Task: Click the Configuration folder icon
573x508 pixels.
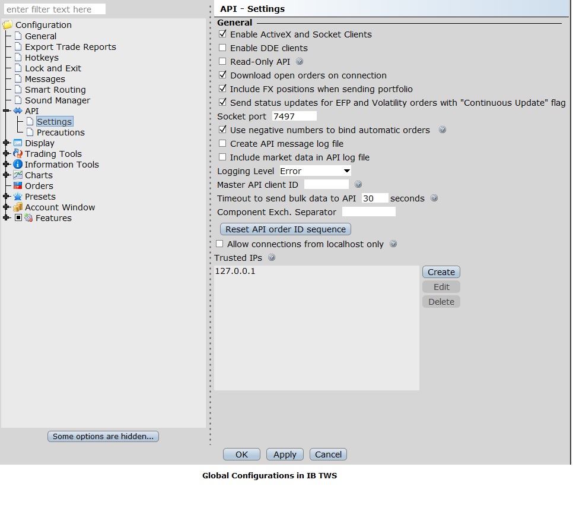Action: (8, 25)
